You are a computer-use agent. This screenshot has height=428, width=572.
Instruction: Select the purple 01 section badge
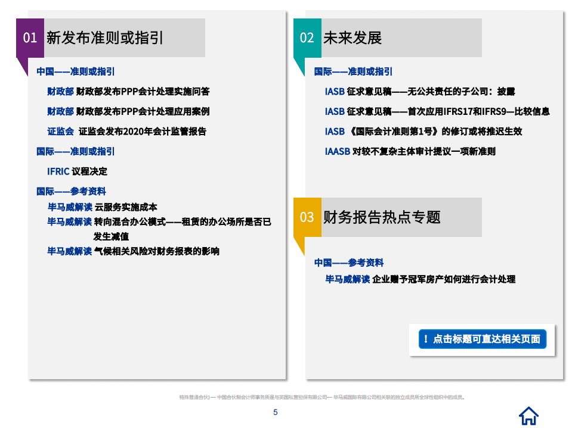point(28,38)
